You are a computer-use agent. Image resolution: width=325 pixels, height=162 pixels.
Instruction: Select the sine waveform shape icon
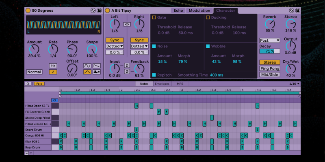87,66
